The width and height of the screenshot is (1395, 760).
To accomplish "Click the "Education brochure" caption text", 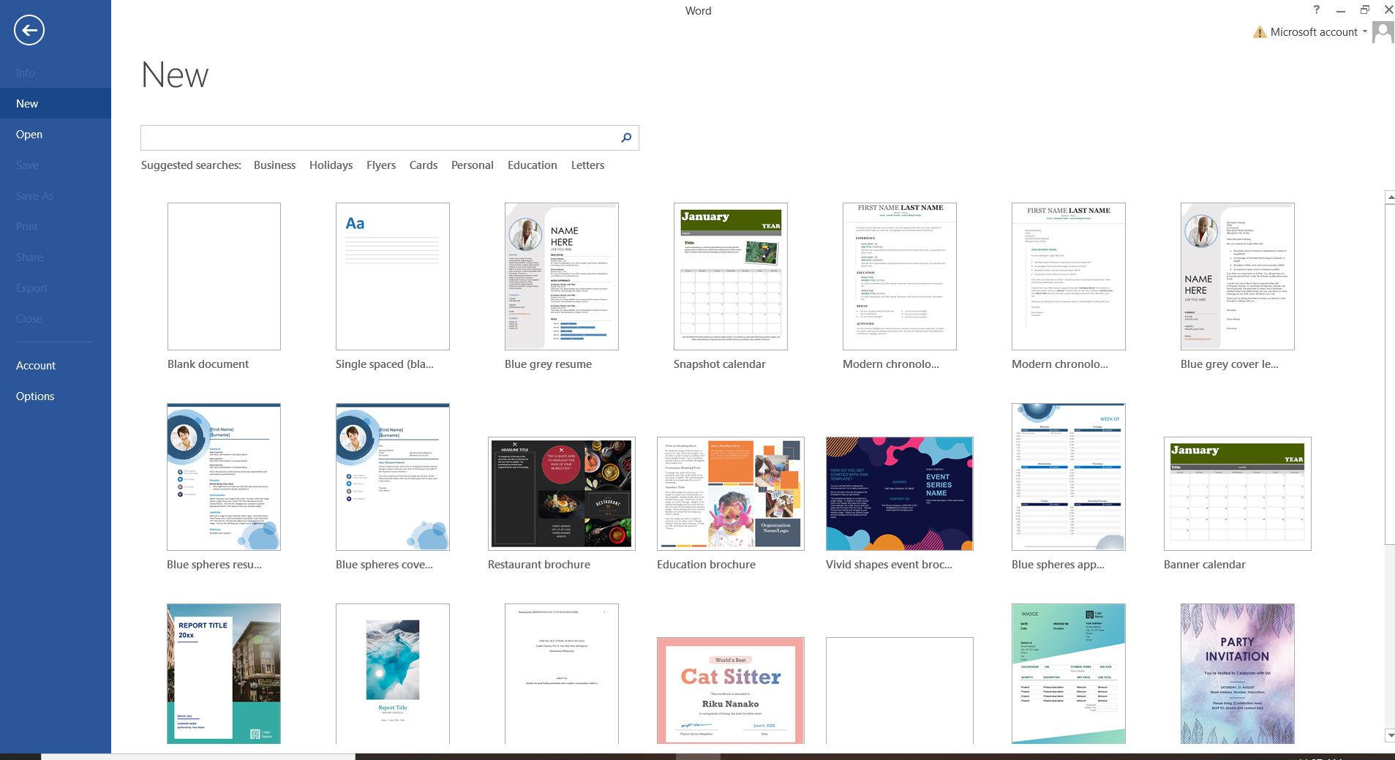I will 706,565.
